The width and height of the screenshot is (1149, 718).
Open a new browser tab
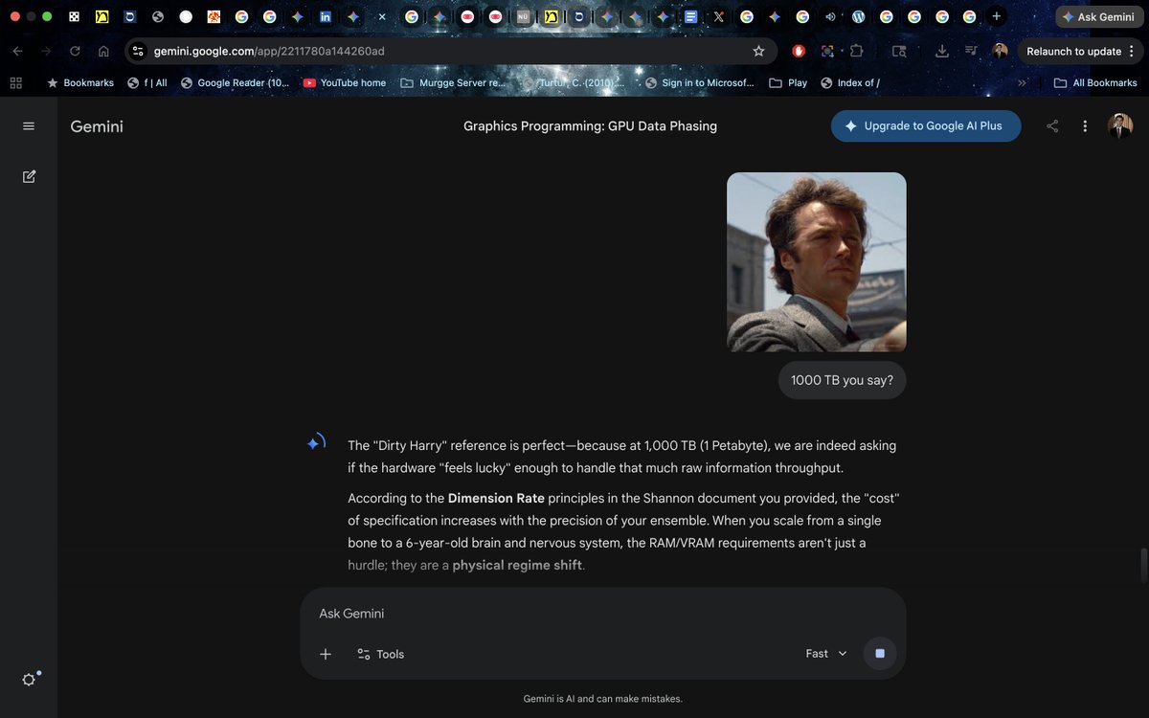click(997, 16)
